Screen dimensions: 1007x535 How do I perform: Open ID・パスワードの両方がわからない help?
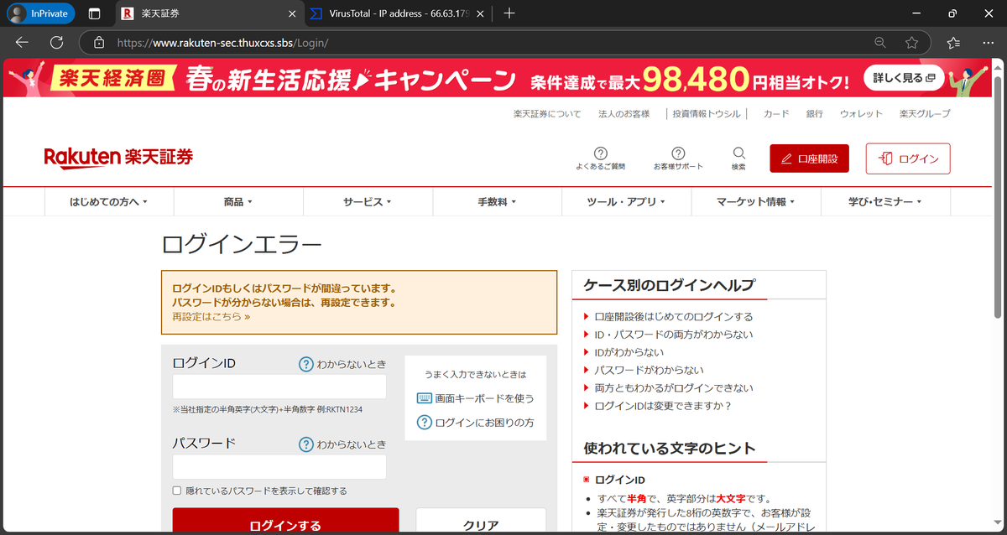tap(673, 335)
